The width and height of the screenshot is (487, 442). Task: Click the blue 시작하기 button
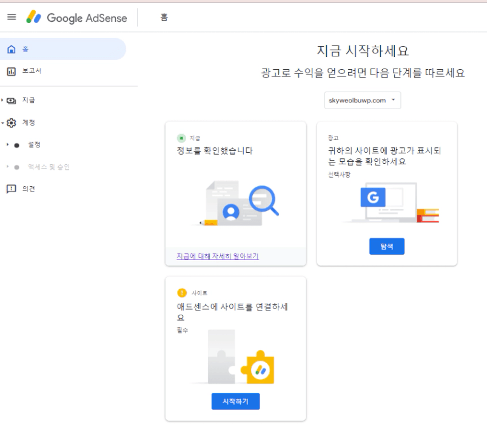[235, 401]
